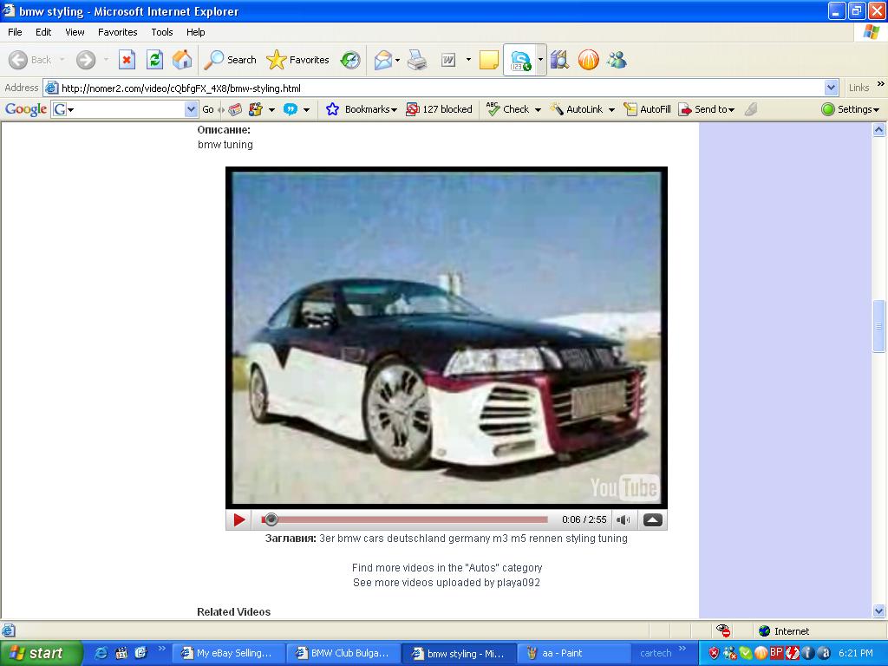Expand the Mail options dropdown arrow
Screen dimensions: 888x666
[397, 60]
